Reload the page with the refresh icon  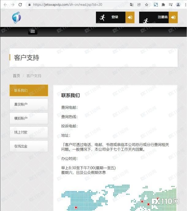click(20, 5)
